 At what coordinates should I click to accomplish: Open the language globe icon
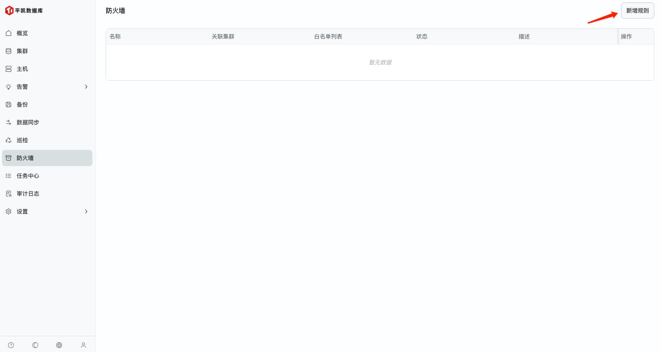[x=59, y=345]
